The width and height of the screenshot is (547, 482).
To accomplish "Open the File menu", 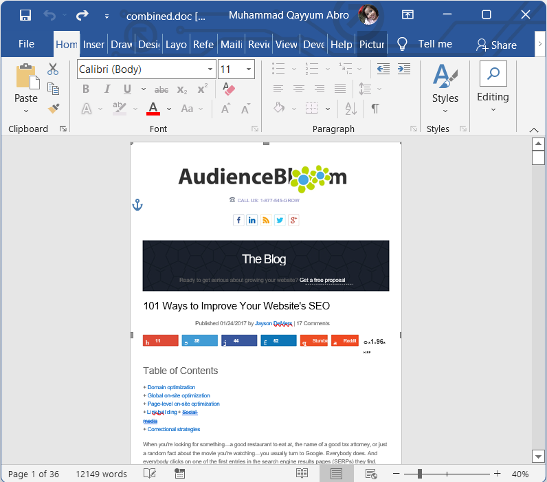I will click(26, 44).
